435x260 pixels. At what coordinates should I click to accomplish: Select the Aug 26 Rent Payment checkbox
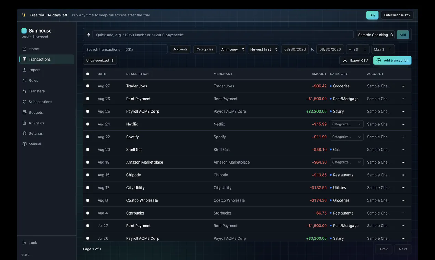88,99
